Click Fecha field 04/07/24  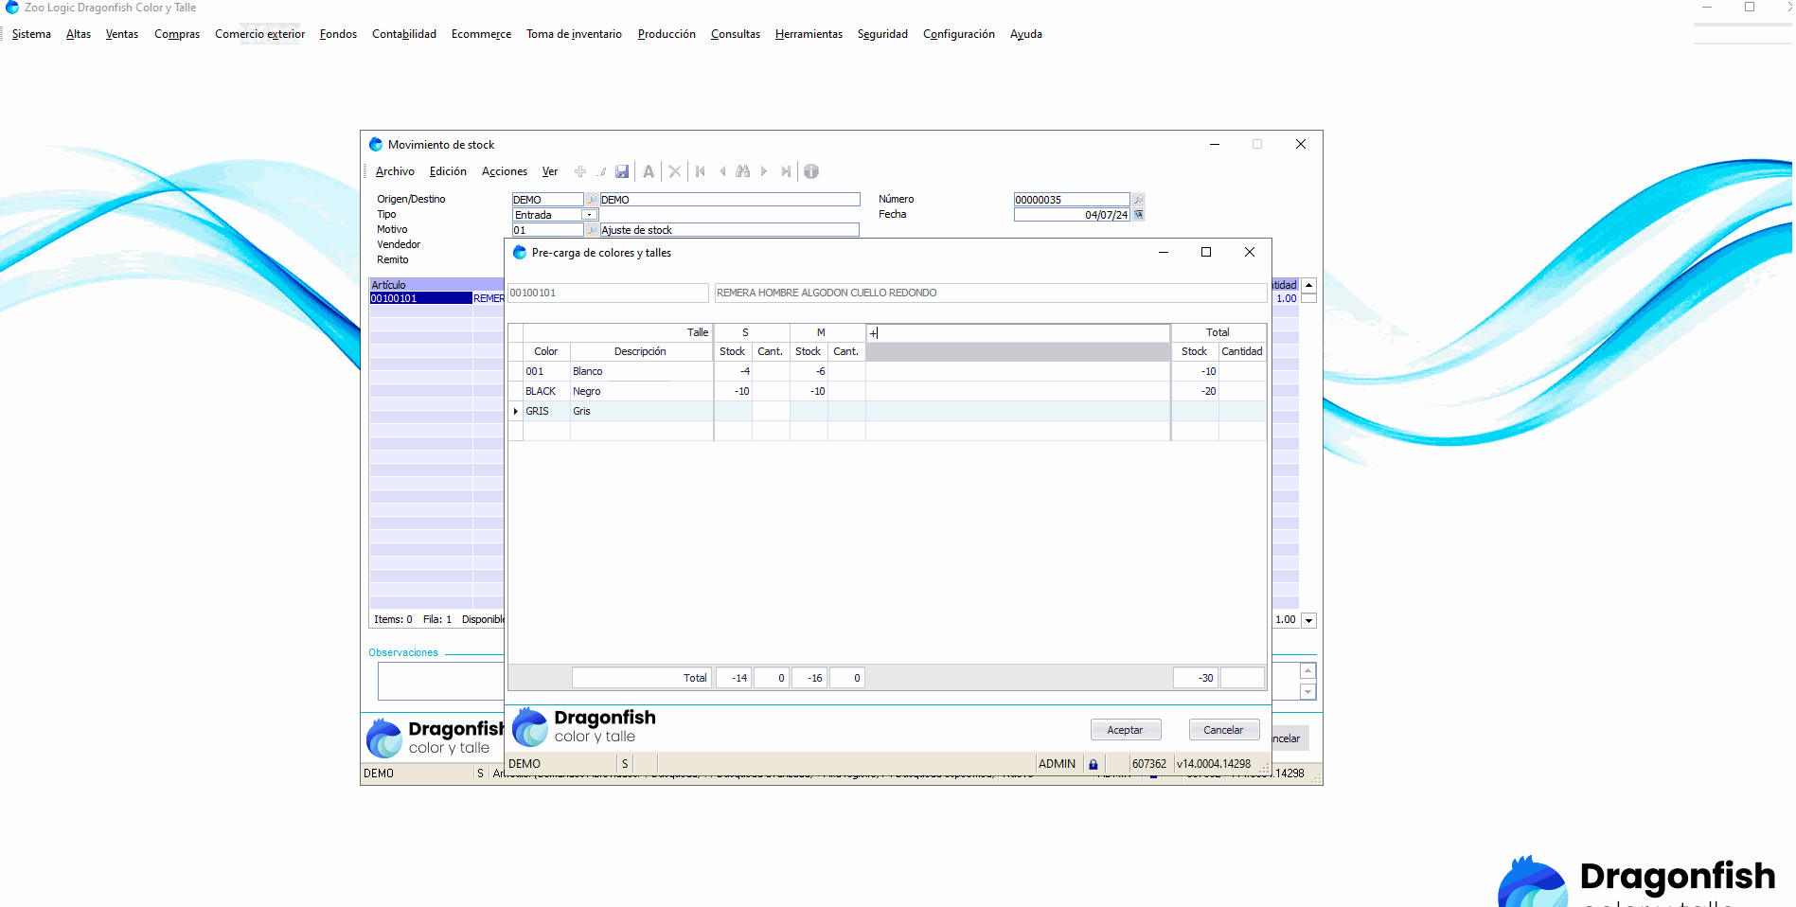point(1072,215)
